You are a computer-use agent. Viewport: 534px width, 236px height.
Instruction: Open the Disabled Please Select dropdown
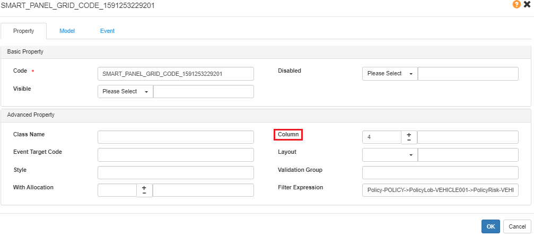[390, 74]
